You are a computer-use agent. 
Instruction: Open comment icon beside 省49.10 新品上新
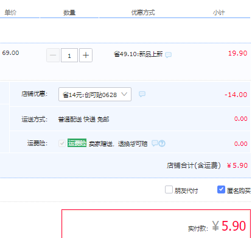point(168,55)
